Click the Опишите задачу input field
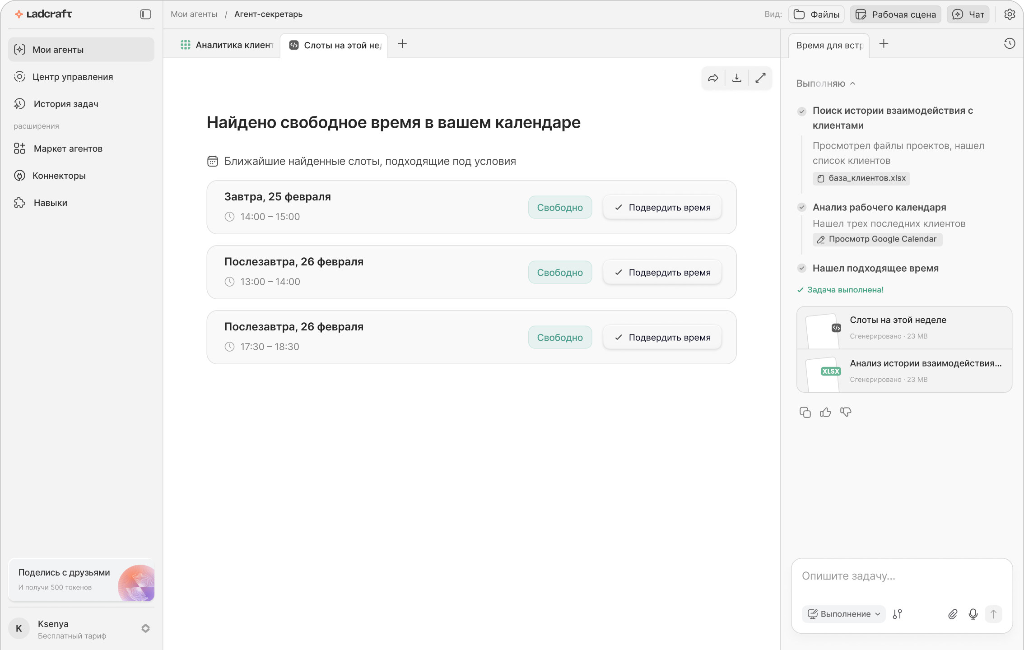 tap(901, 576)
